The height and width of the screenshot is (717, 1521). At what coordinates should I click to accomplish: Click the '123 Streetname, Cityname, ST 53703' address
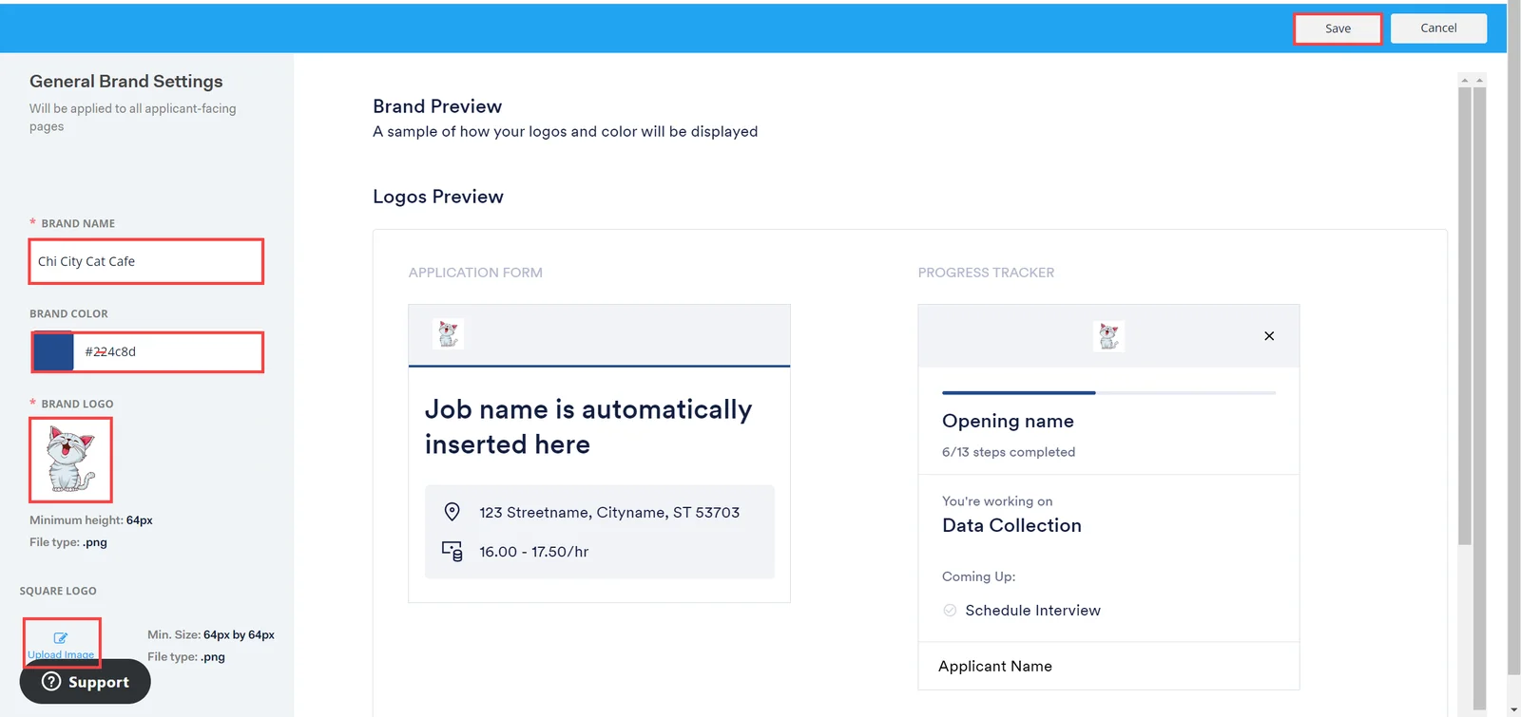tap(609, 513)
